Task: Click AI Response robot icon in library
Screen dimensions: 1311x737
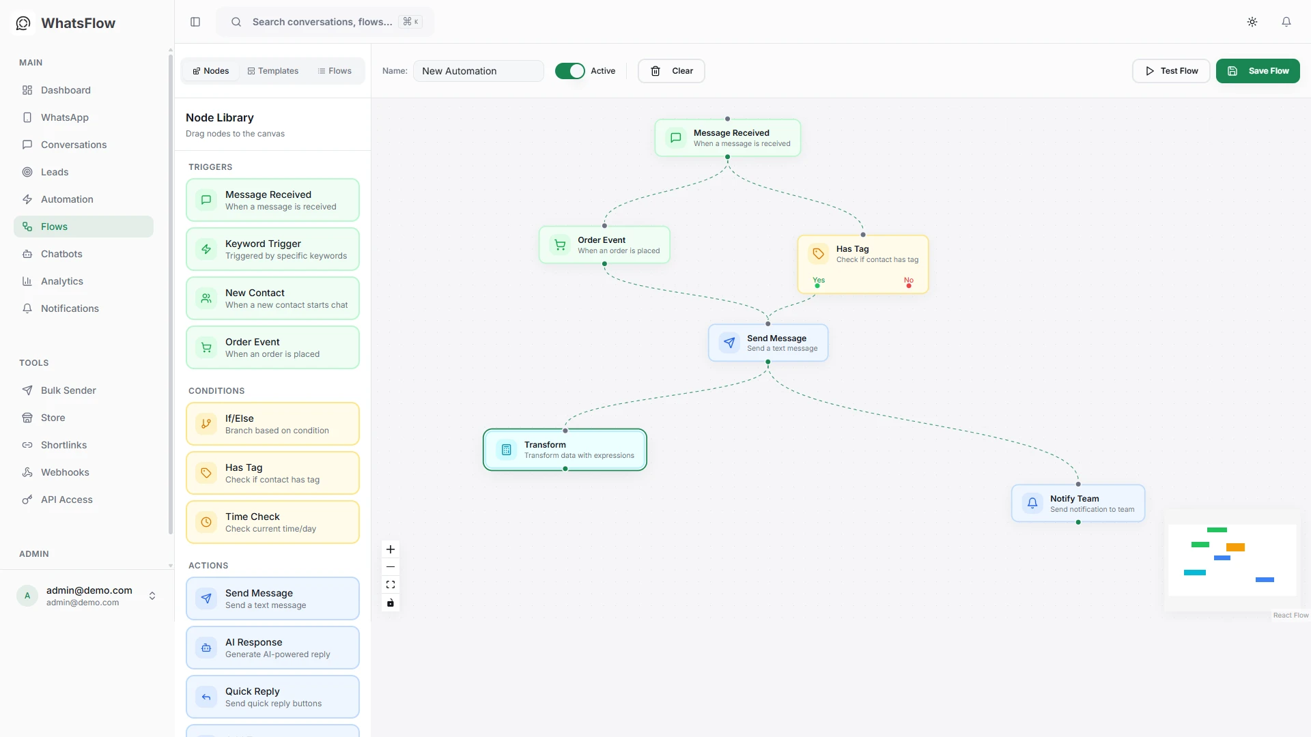Action: (x=206, y=648)
